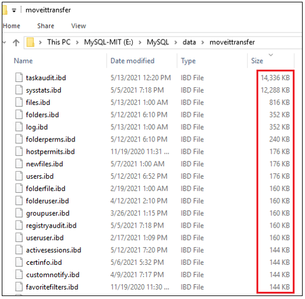Screen dimensions: 305x299
Task: Click the customnotify.ibd file icon
Action: pos(19,275)
